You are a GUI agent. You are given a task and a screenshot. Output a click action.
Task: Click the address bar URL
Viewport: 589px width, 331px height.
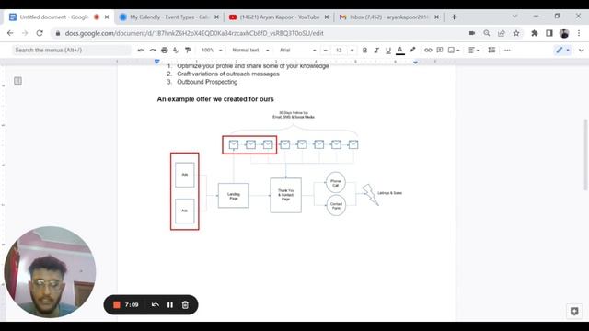tap(194, 33)
